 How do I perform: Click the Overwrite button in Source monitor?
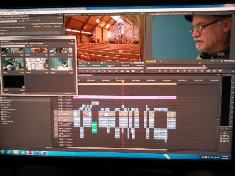pyautogui.click(x=128, y=71)
